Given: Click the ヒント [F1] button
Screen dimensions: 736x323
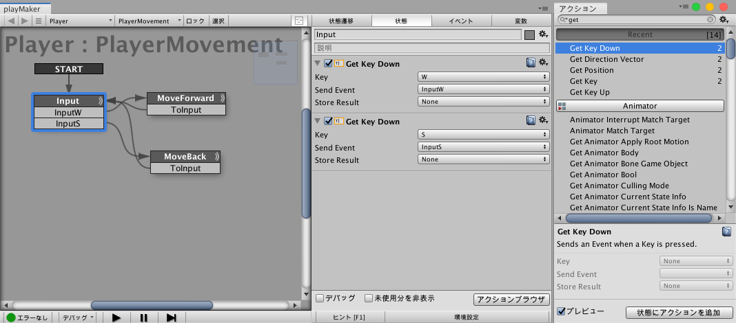Looking at the screenshot, I should pos(349,318).
